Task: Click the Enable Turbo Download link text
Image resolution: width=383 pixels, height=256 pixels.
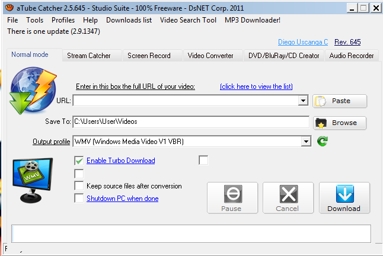Action: (x=121, y=161)
